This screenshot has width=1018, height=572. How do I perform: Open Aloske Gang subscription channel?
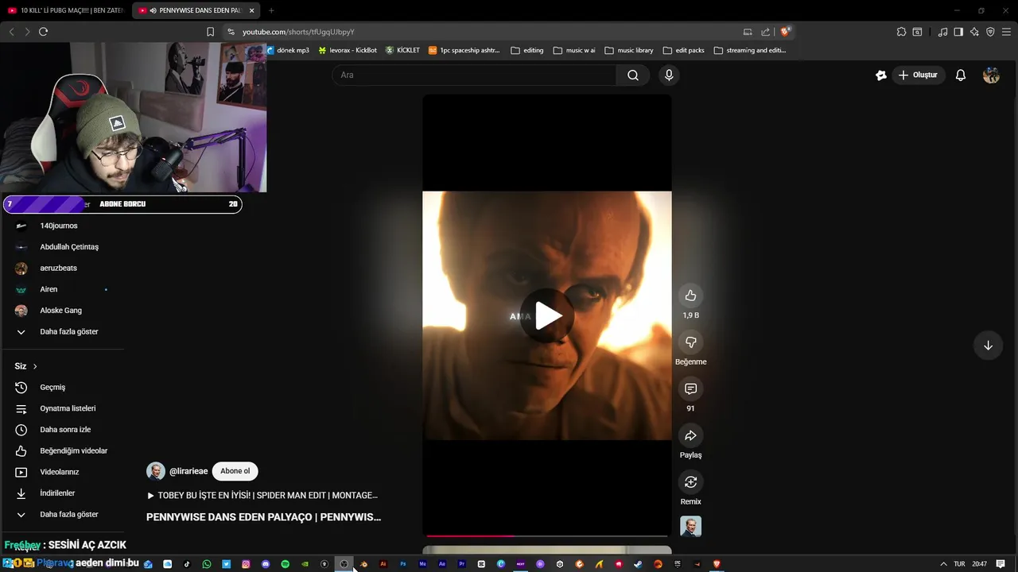(63, 311)
